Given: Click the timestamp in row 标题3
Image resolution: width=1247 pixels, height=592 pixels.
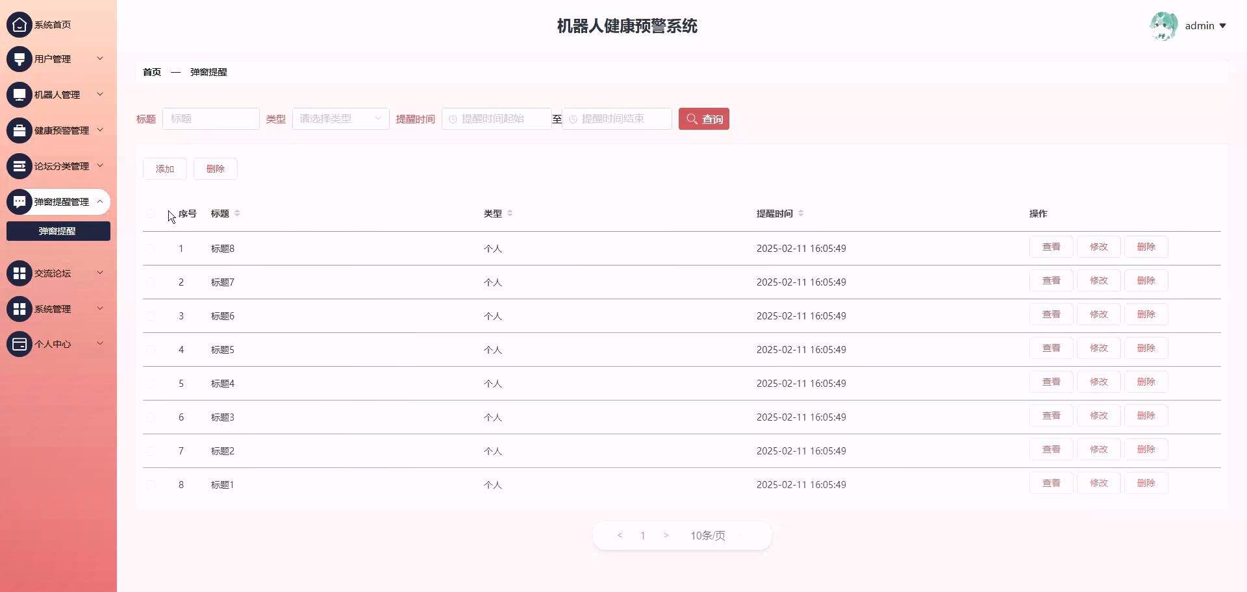Looking at the screenshot, I should pos(801,417).
